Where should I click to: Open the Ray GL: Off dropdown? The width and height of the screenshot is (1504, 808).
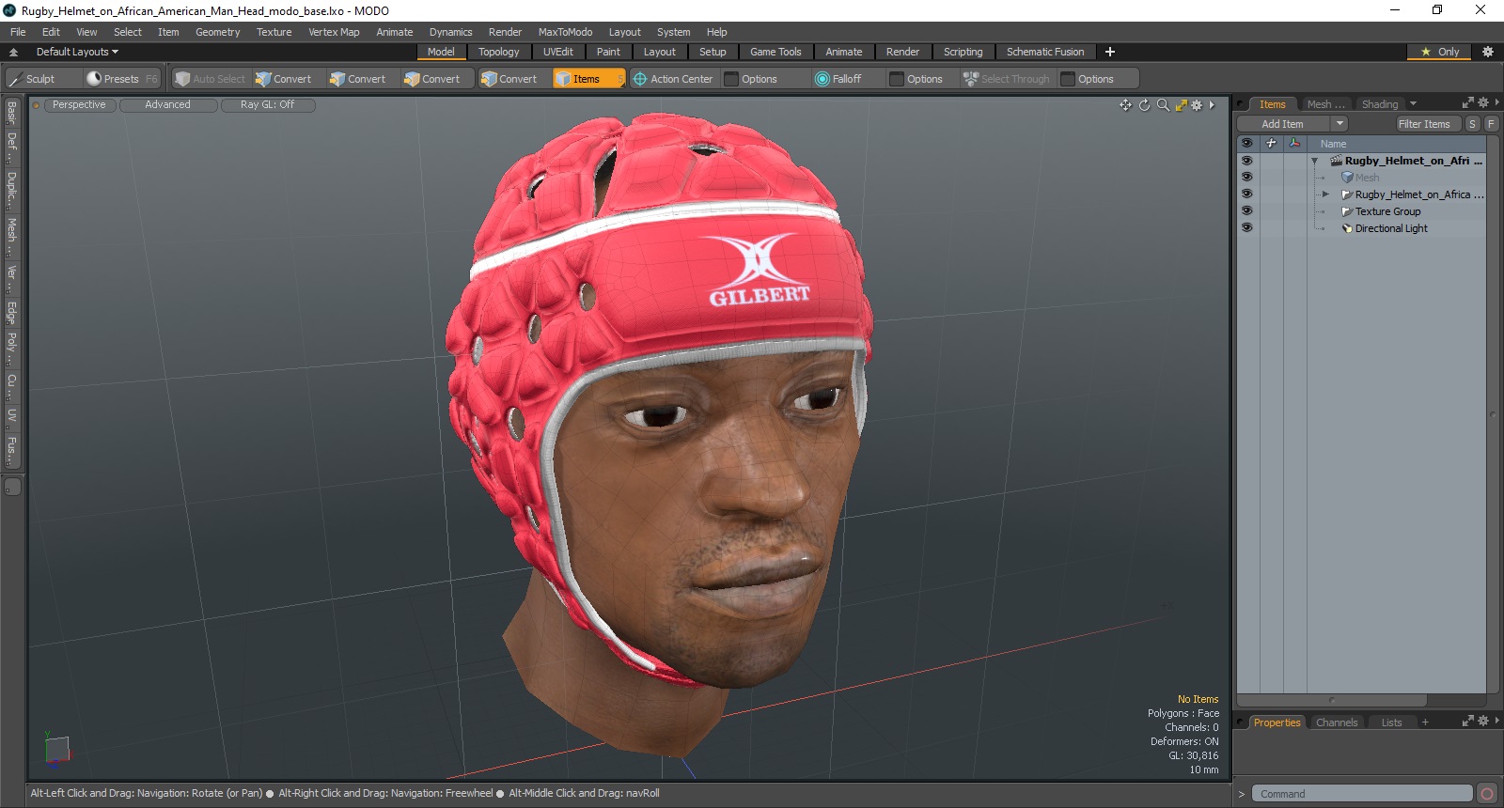(267, 105)
